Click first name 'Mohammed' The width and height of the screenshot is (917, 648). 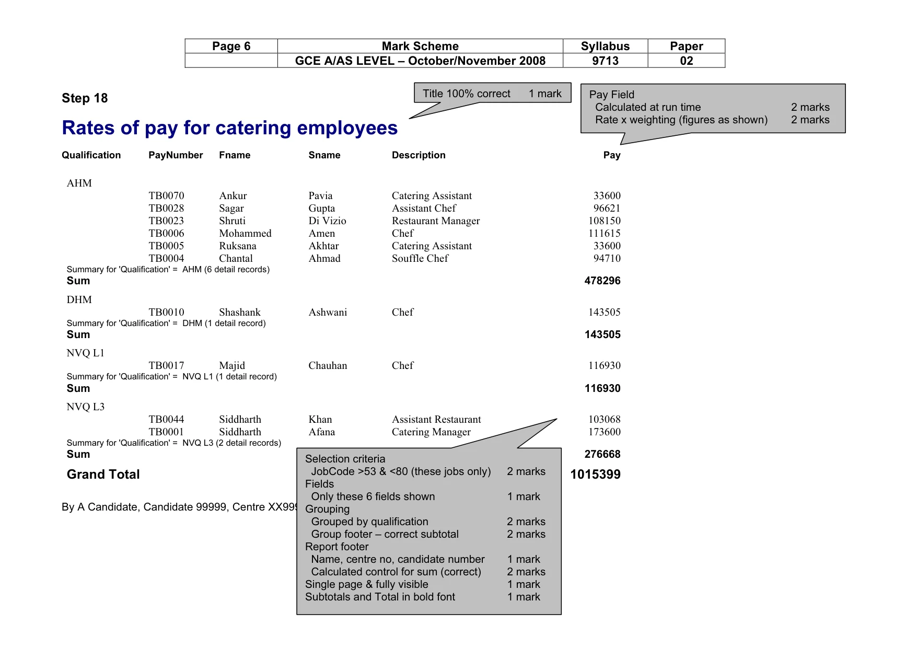[245, 234]
